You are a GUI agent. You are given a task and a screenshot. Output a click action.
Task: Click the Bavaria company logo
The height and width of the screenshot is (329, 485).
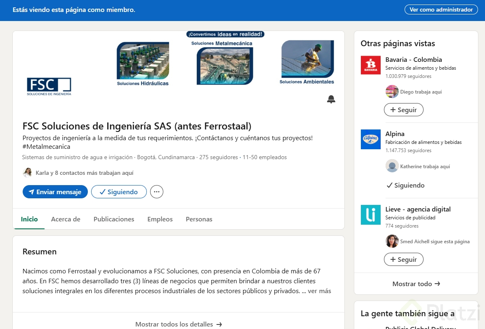370,65
